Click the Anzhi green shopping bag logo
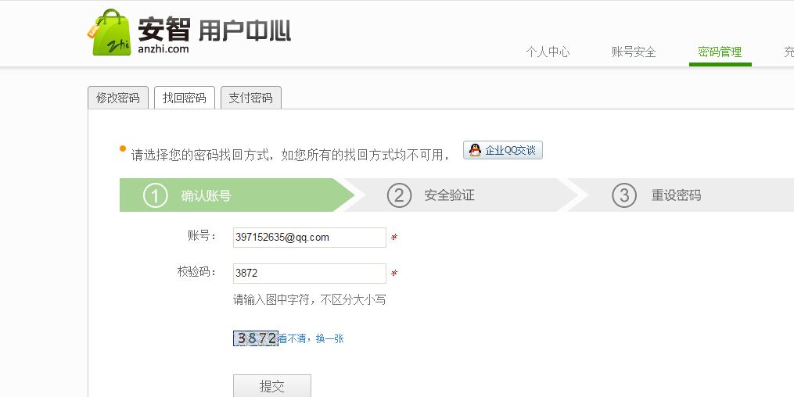 click(109, 32)
